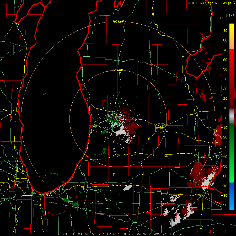
Task: Click the 70 value on the velocity scale
Action: 225,50
